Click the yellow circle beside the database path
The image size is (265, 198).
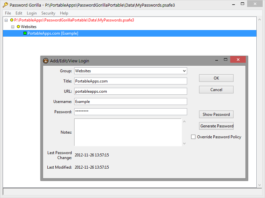pyautogui.click(x=12, y=20)
